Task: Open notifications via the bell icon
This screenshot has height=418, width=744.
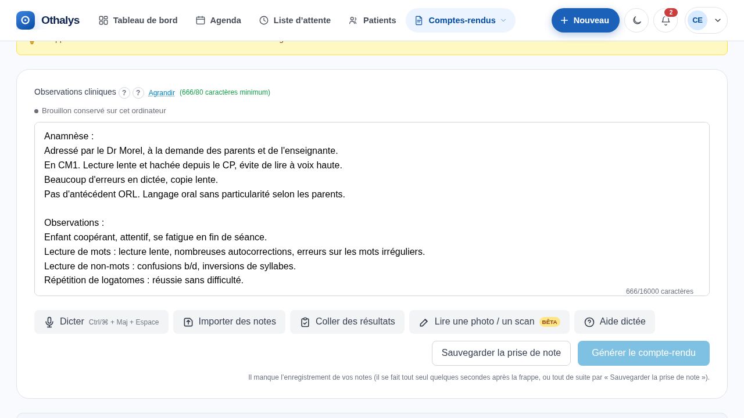Action: (666, 20)
